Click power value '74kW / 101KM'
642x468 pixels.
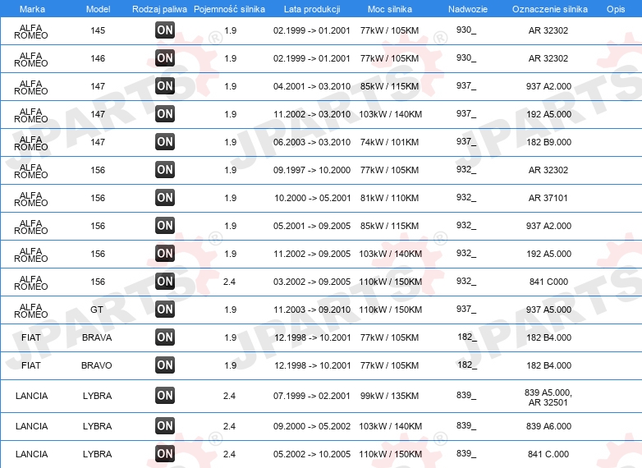[x=389, y=142]
